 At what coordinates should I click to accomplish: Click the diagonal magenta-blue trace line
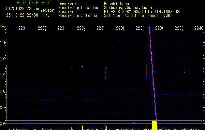153,75
